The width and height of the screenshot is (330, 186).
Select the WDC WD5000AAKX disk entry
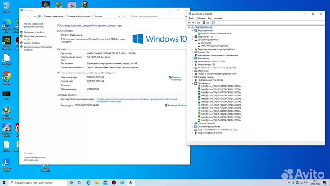[x=214, y=46]
